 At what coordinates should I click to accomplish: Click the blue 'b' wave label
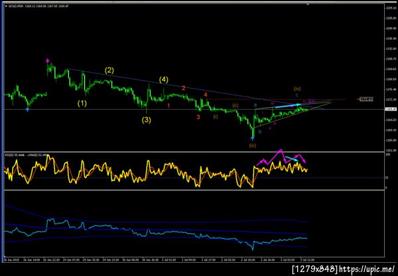(x=260, y=132)
